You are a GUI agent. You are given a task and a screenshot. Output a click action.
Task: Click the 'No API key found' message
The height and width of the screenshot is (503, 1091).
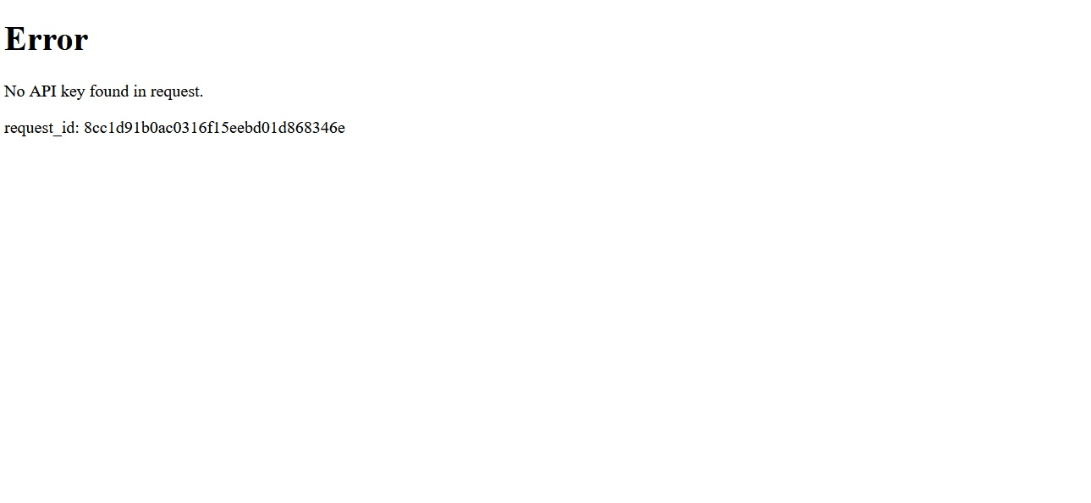[103, 91]
